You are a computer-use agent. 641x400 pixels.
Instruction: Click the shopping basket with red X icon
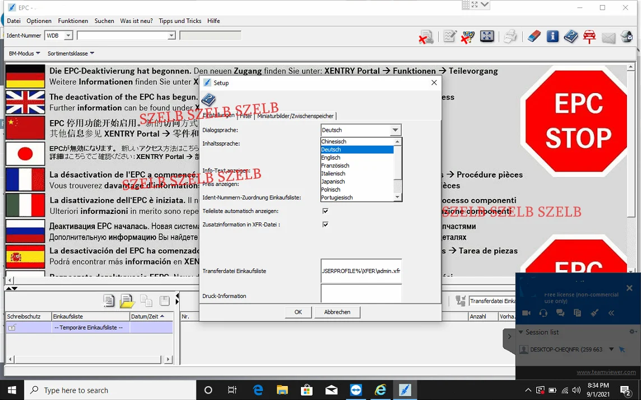(x=468, y=36)
